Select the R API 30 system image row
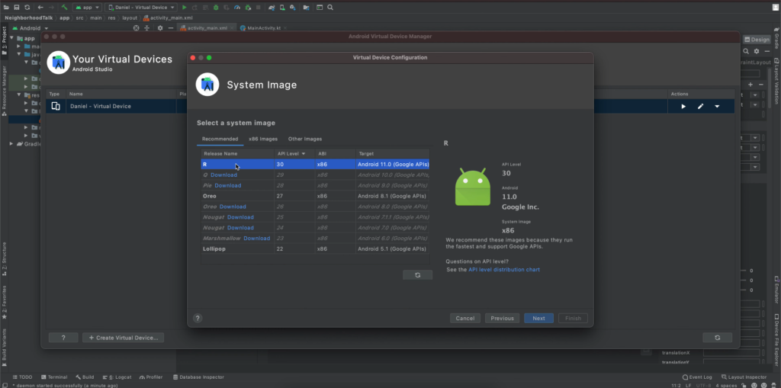 (x=315, y=165)
